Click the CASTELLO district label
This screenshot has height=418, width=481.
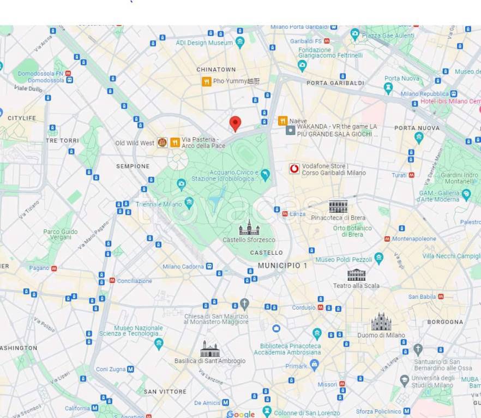pos(266,253)
